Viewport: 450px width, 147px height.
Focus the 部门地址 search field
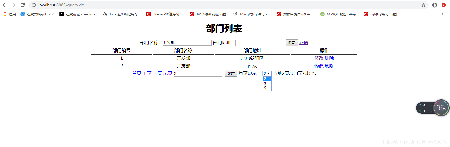pyautogui.click(x=260, y=43)
